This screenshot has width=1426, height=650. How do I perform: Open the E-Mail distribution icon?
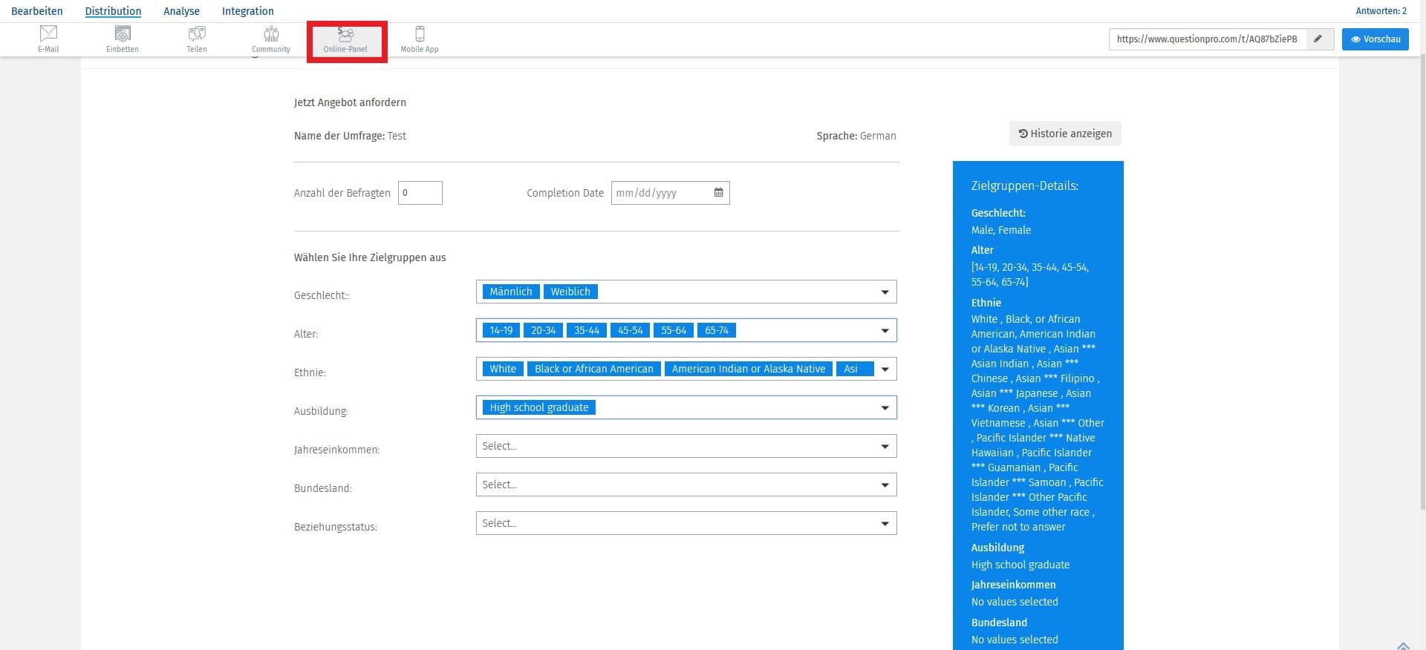point(48,39)
